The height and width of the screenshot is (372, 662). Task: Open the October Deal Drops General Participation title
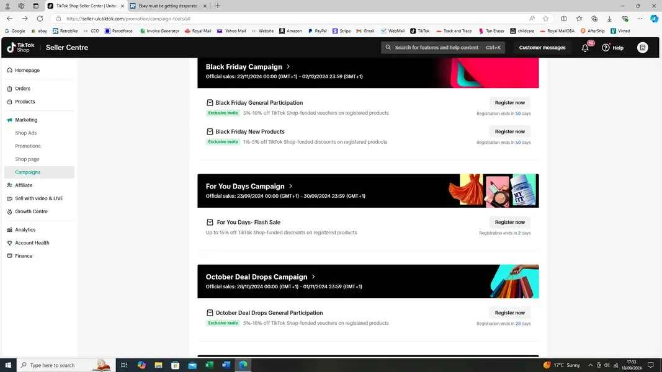pos(269,313)
